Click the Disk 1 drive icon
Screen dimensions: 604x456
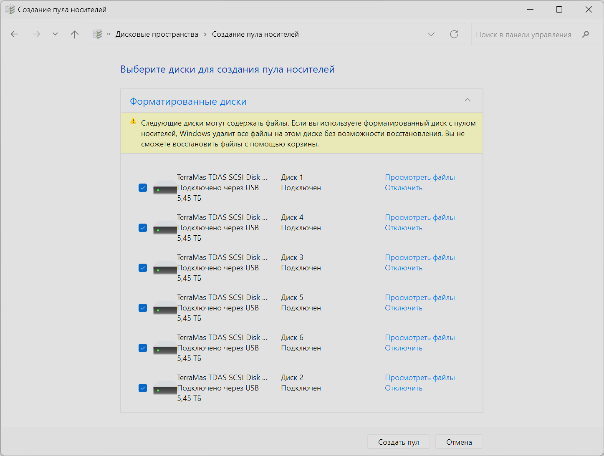pos(165,189)
